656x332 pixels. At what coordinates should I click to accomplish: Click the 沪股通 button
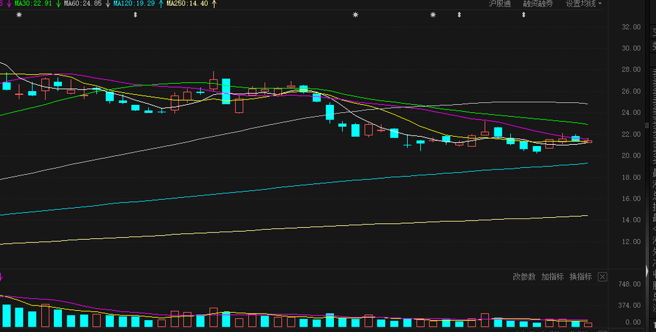(500, 4)
